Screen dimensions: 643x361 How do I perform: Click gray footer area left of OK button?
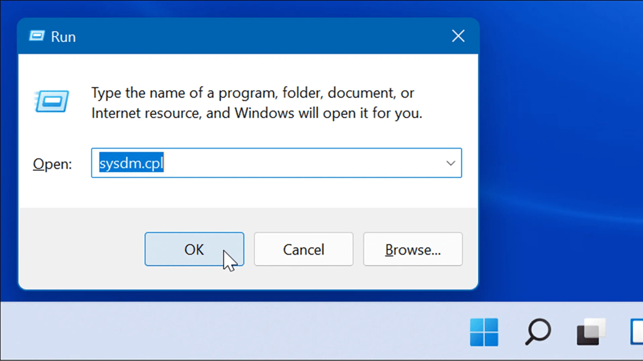point(80,249)
